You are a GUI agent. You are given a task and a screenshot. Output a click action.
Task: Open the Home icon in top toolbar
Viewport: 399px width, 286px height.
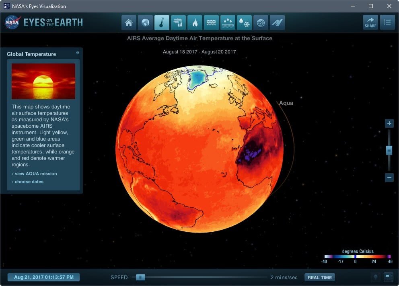coord(129,22)
